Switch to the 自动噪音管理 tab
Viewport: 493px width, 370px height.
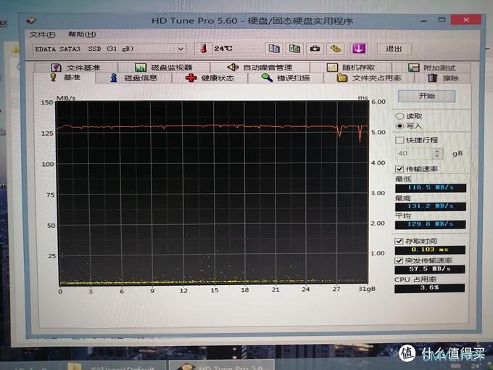(260, 67)
